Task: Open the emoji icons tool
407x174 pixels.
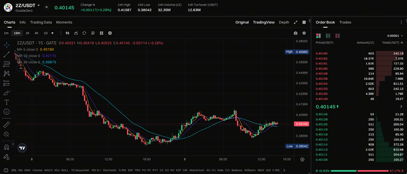Action: click(7, 112)
